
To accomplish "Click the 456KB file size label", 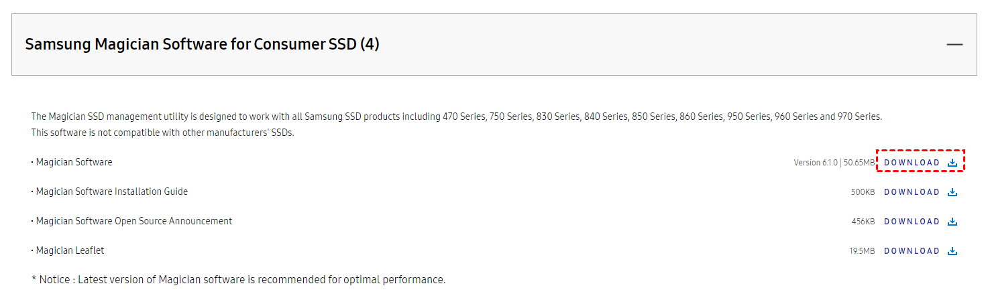I will tap(863, 222).
